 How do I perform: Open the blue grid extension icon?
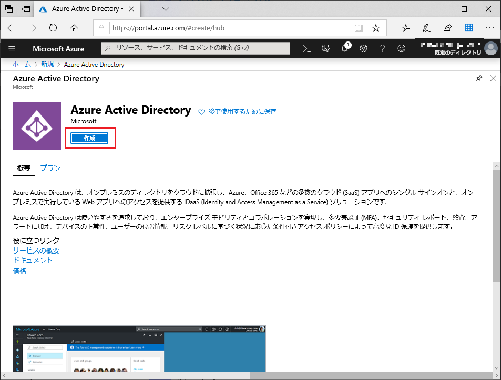click(469, 27)
